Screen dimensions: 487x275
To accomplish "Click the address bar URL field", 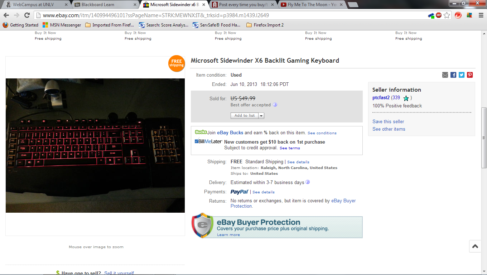I will point(229,15).
